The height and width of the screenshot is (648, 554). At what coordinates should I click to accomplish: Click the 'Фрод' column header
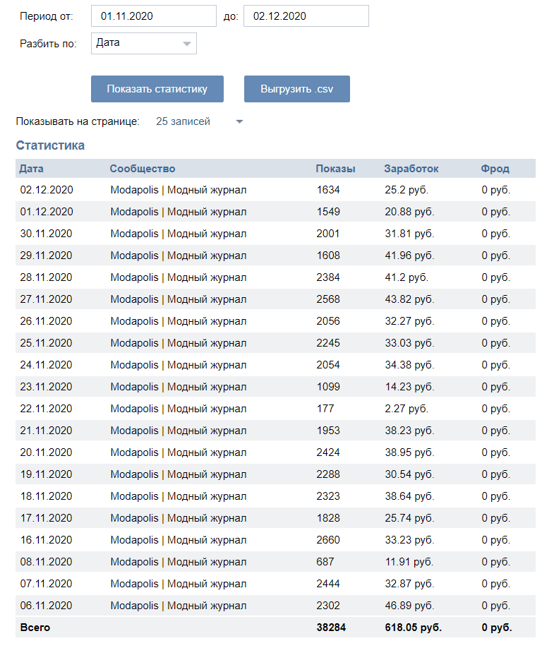(x=495, y=169)
